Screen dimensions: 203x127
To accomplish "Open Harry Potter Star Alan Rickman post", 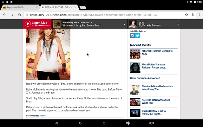I will click(154, 66).
